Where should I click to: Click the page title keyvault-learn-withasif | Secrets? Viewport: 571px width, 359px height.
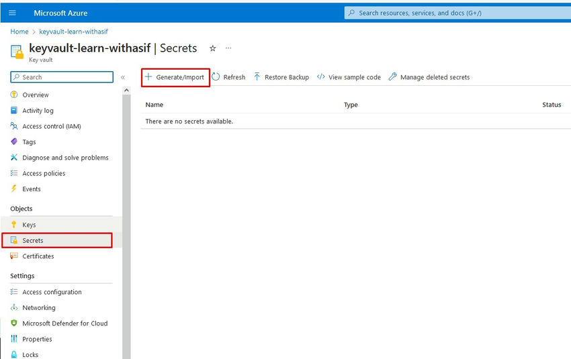113,48
